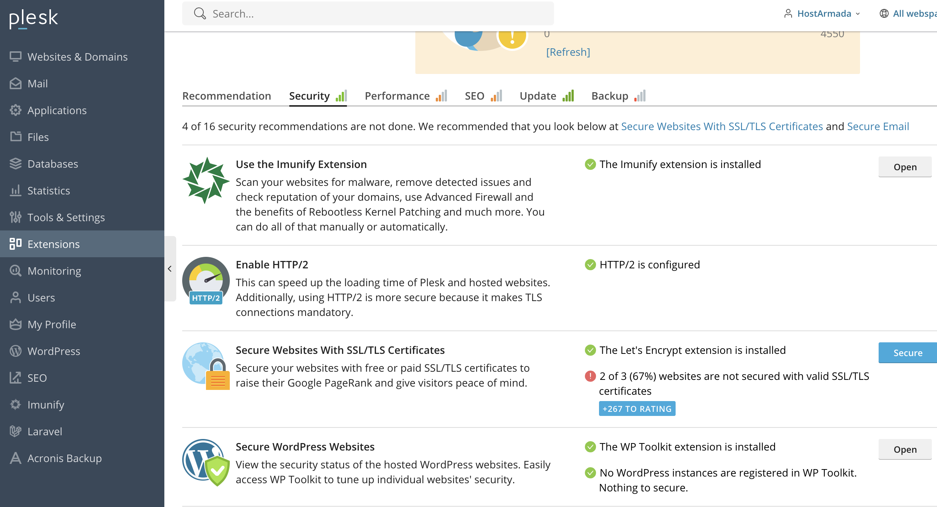Click the Files folder icon

pyautogui.click(x=16, y=137)
